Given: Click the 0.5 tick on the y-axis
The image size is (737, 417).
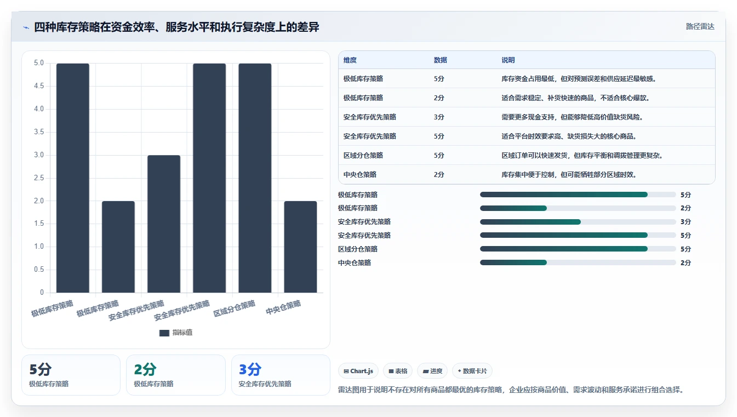Looking at the screenshot, I should coord(38,270).
